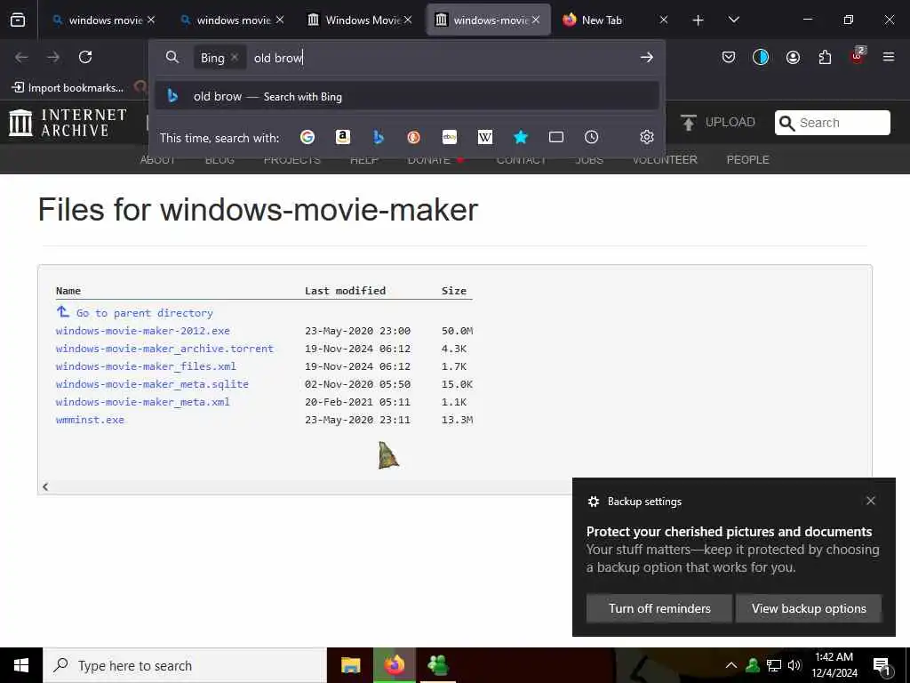
Task: Click Firefox icon in taskbar
Action: point(395,665)
